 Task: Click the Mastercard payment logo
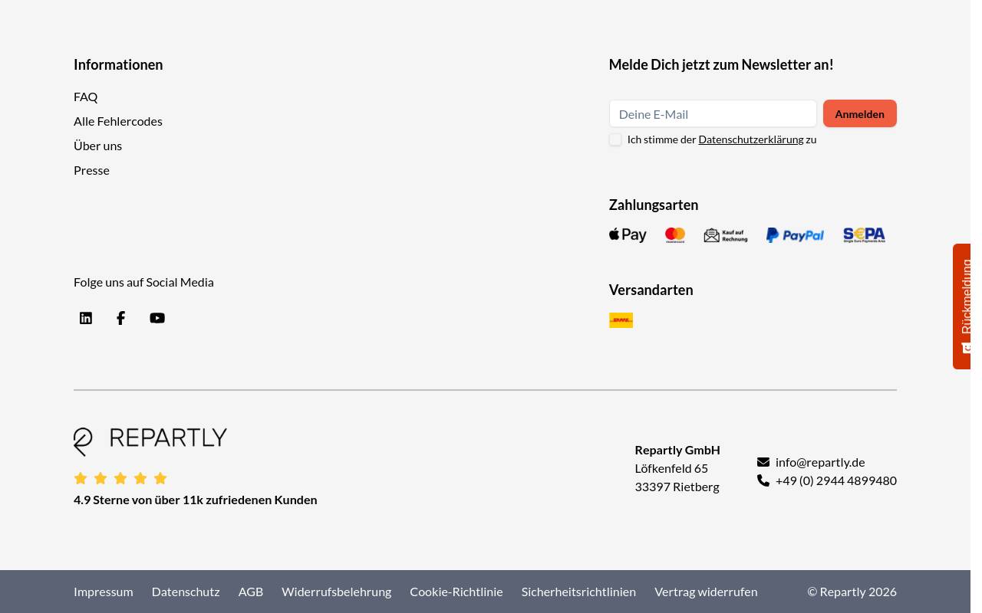[675, 235]
